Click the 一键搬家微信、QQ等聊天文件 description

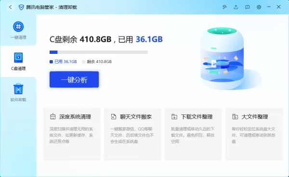click(x=132, y=135)
